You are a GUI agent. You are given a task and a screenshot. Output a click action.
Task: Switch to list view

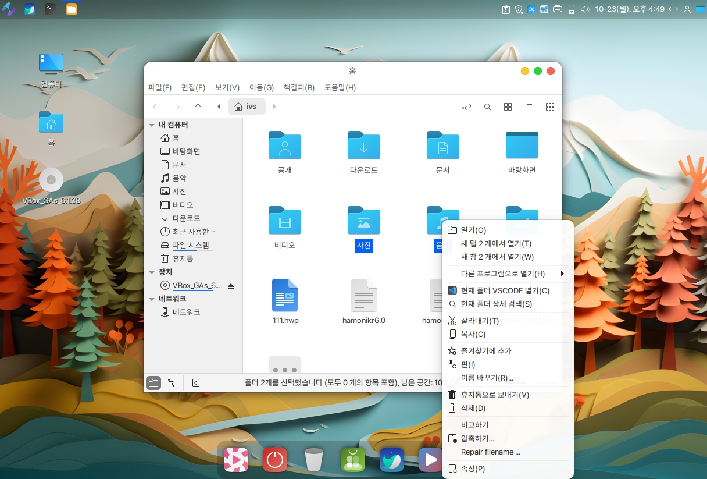[529, 107]
